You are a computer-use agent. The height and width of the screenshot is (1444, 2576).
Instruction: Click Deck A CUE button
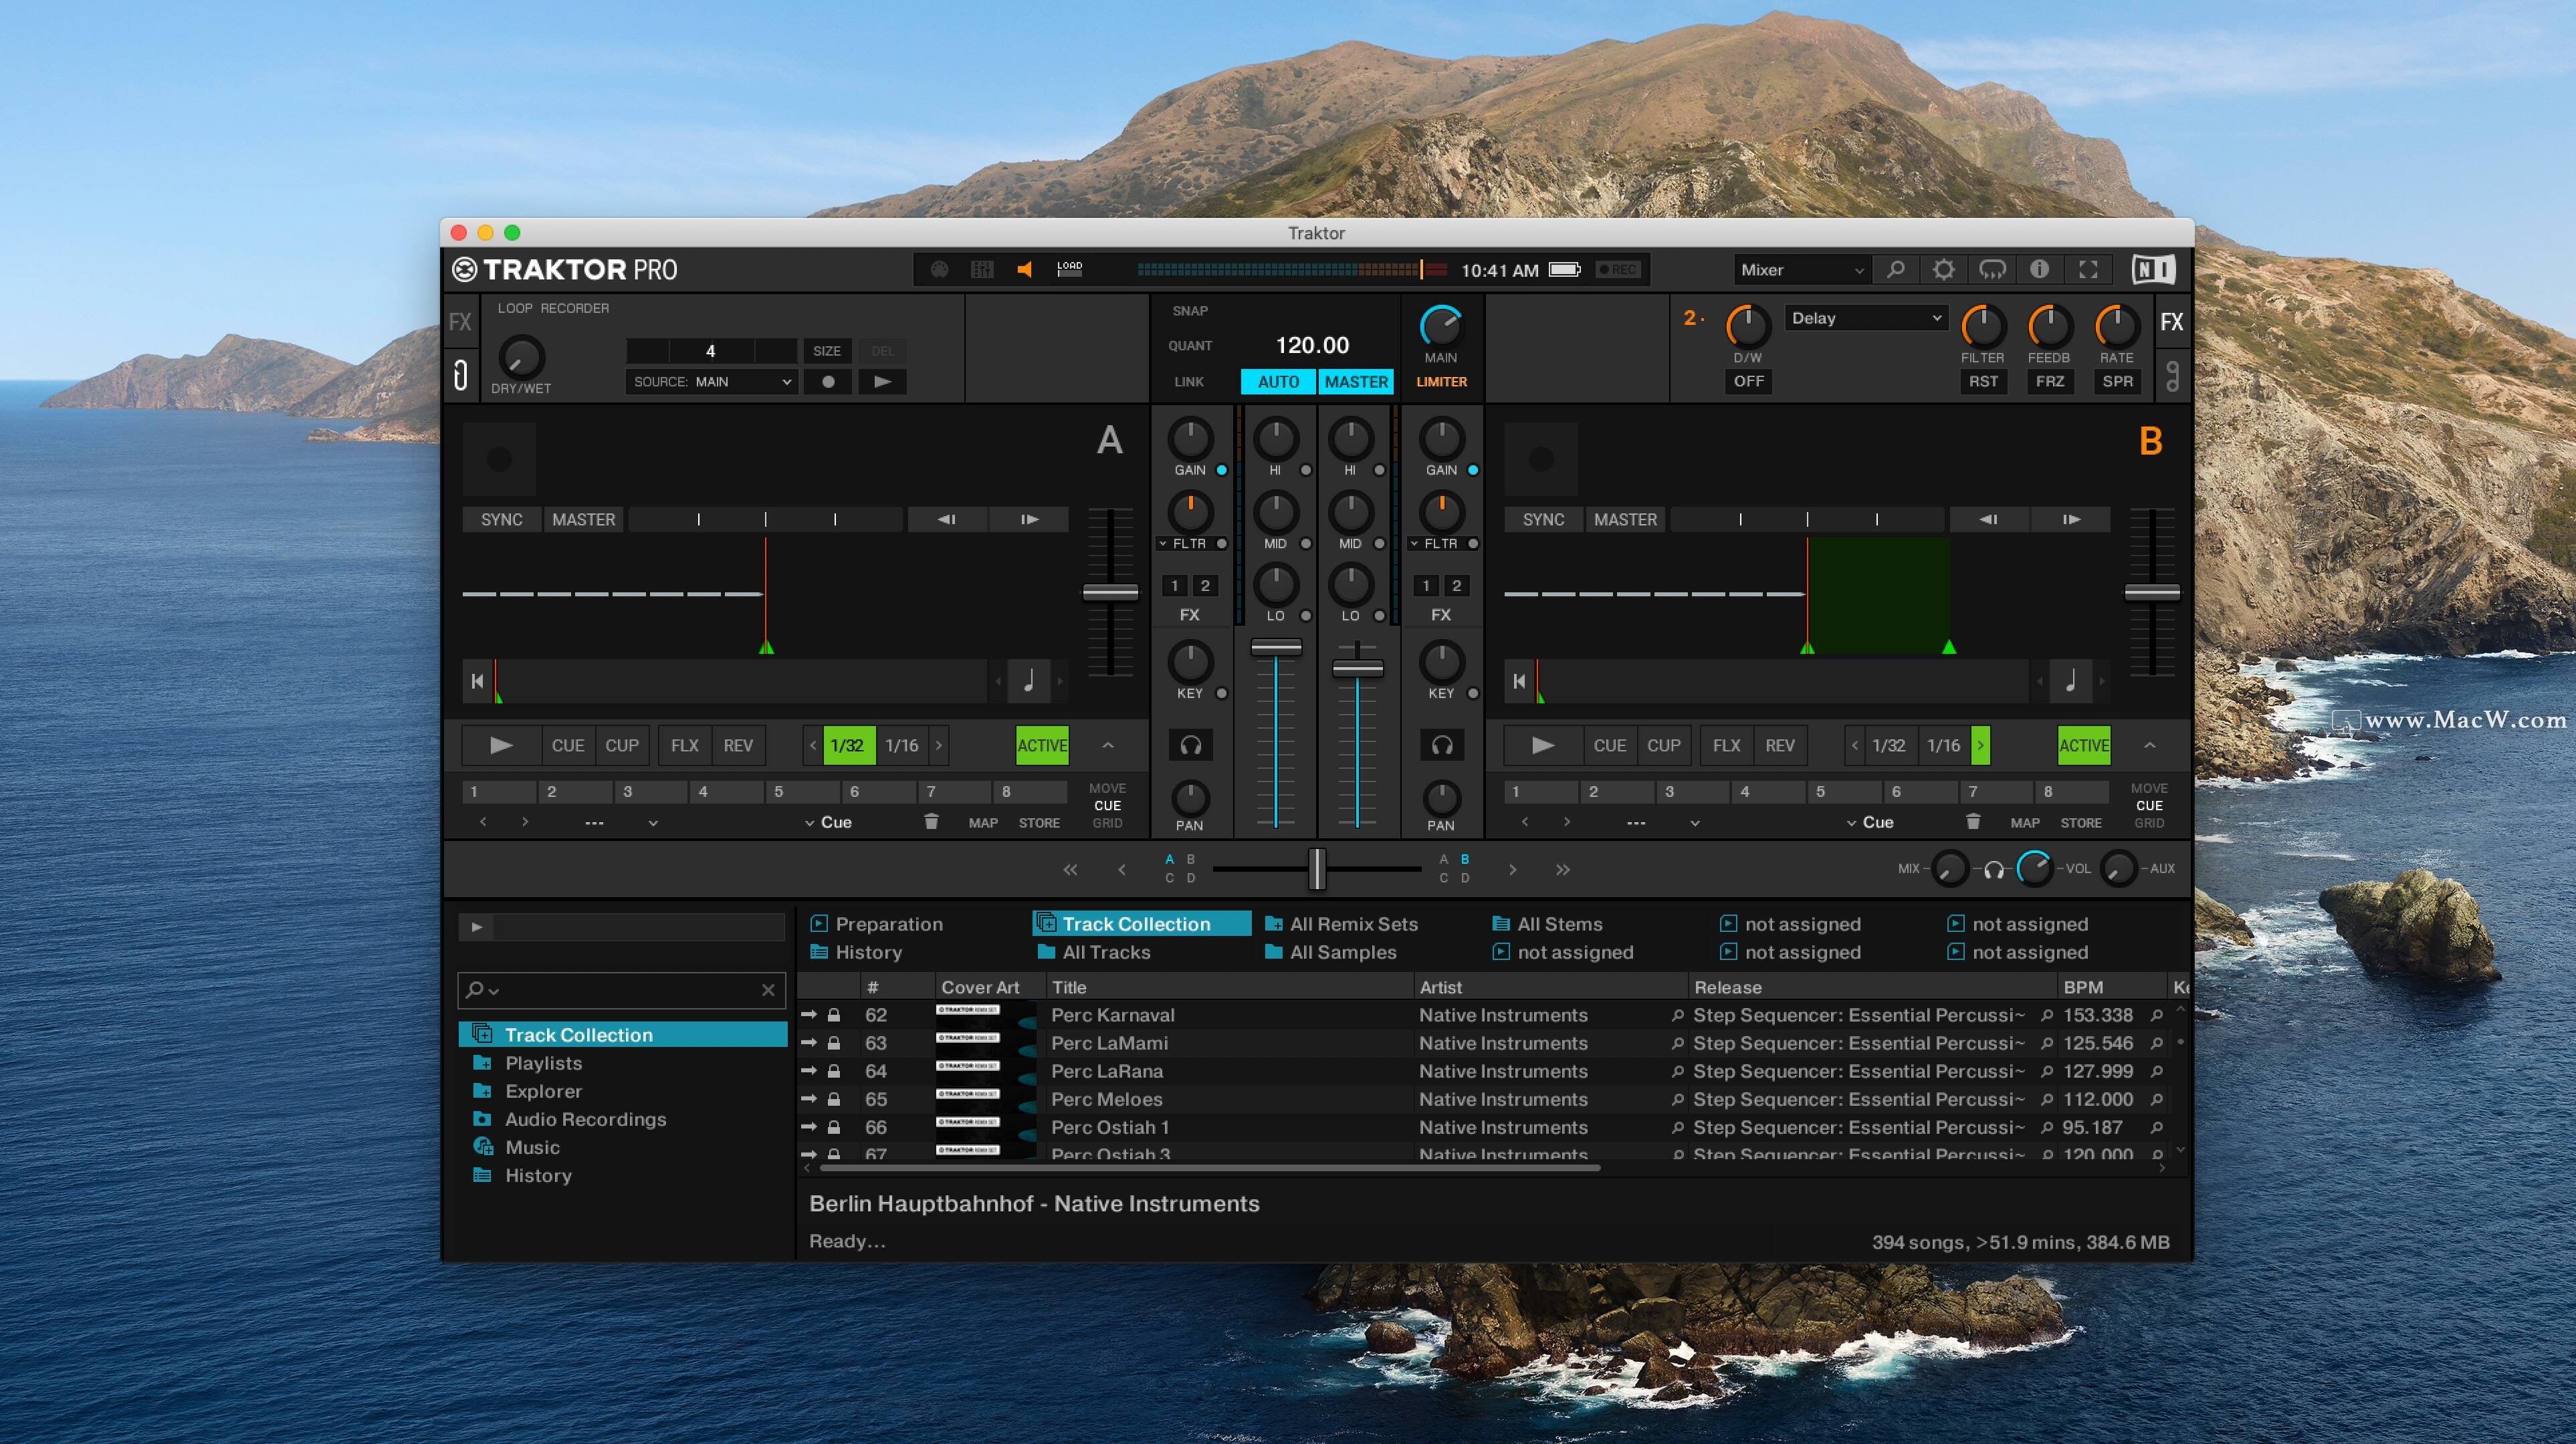[568, 746]
